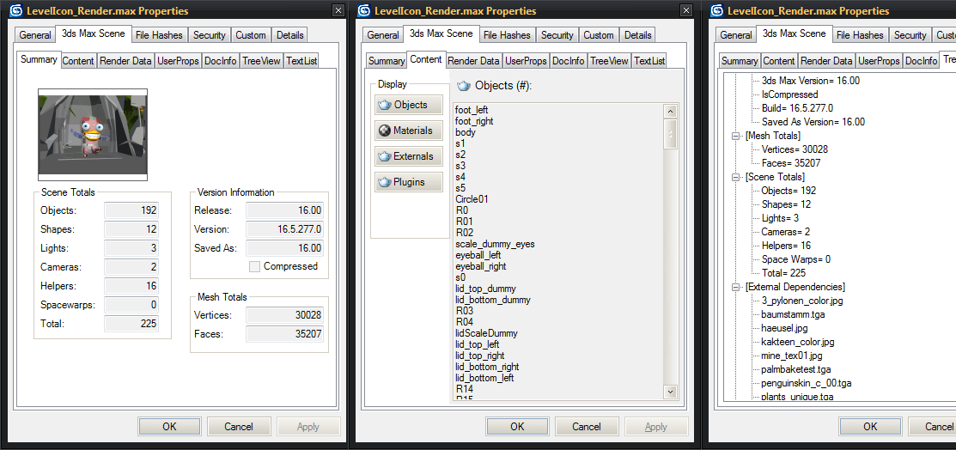The image size is (956, 450).
Task: Click the objects list scrollbar down arrow
Action: click(x=670, y=392)
